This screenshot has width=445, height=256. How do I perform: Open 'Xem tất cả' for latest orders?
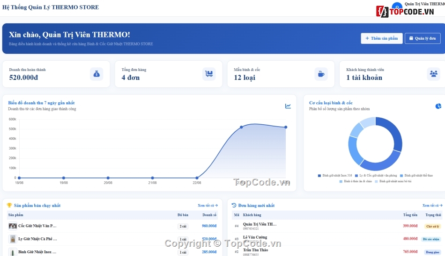point(432,205)
